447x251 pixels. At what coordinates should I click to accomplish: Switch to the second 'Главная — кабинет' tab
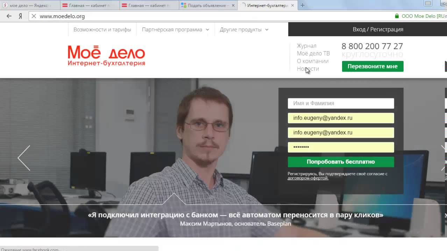click(149, 6)
